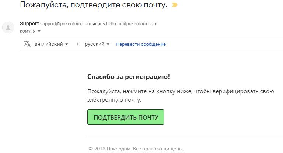This screenshot has width=283, height=153.
Task: Click the sender's avatar icon
Action: [x=8, y=28]
